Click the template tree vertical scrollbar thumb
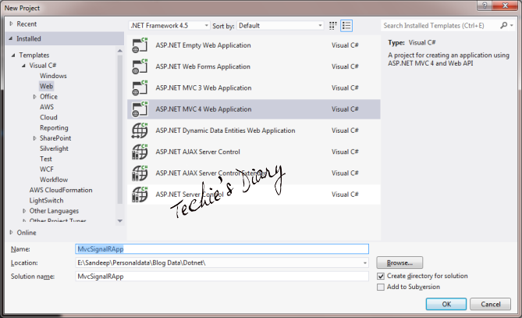The width and height of the screenshot is (522, 318). coord(120,130)
